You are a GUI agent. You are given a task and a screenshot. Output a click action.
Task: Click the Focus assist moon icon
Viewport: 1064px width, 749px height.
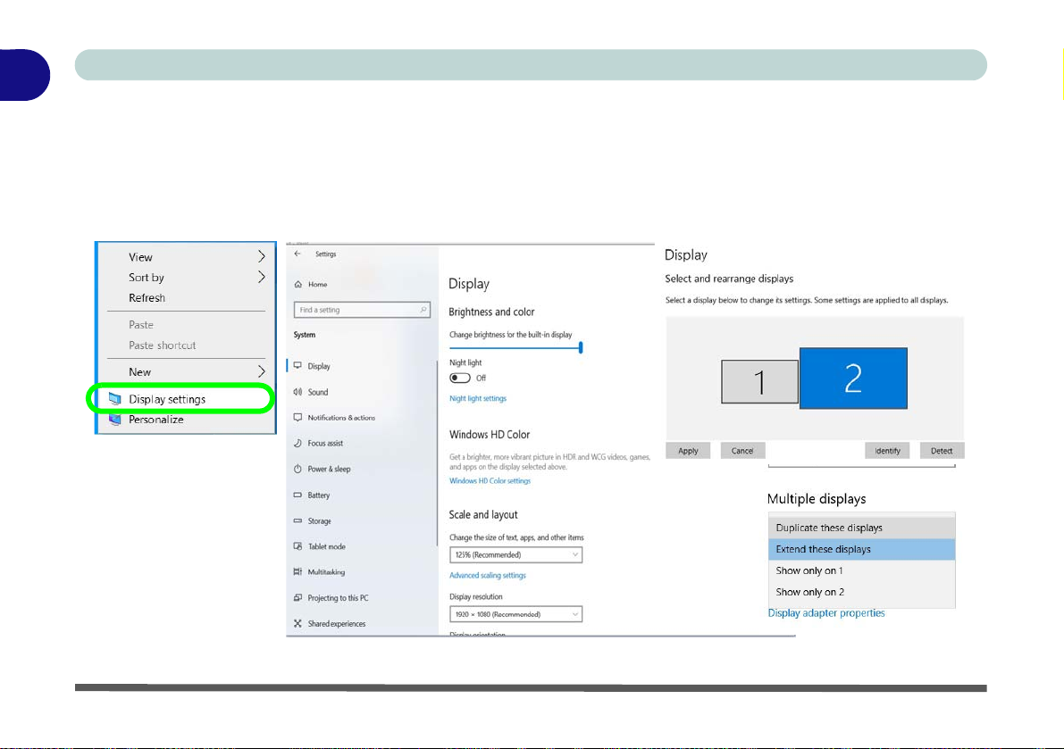point(297,443)
